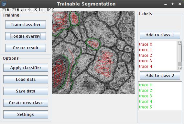The width and height of the screenshot is (184, 124).
Task: Click the Train classifier button
Action: [x=26, y=24]
